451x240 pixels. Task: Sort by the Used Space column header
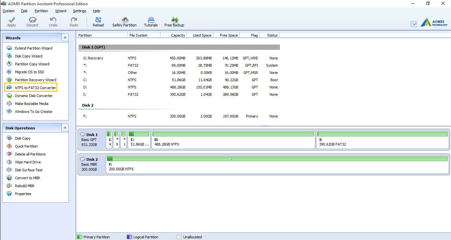200,35
